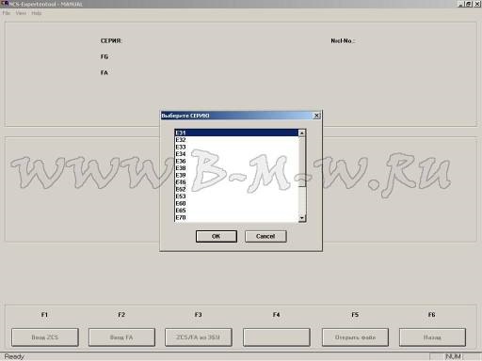Restore the main window size
Viewport: 482px width, 361px height.
pyautogui.click(x=469, y=4)
